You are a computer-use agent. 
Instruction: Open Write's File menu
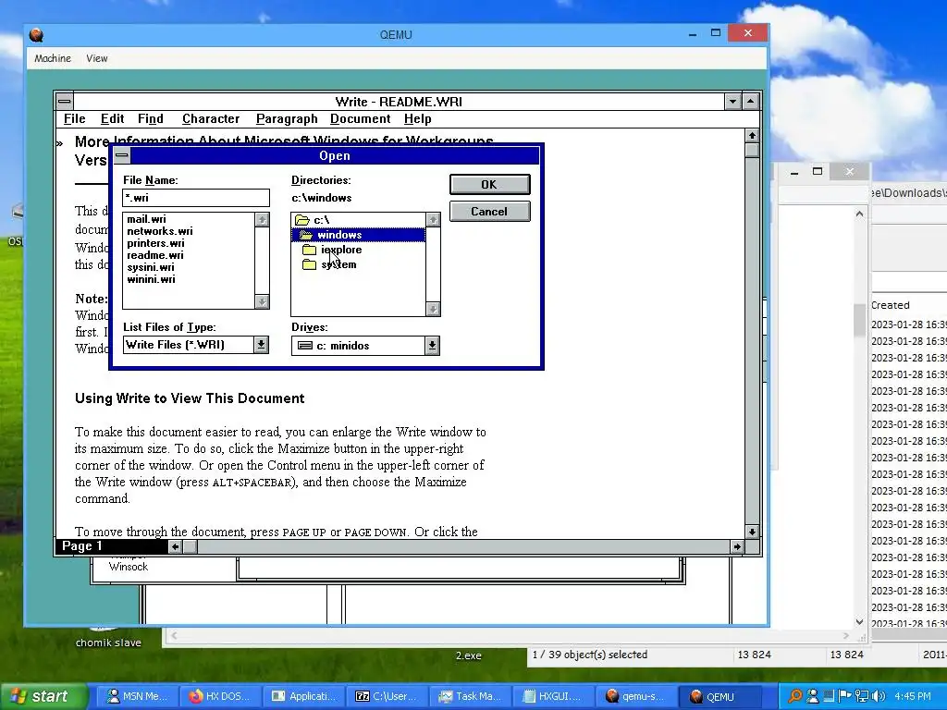(x=74, y=119)
